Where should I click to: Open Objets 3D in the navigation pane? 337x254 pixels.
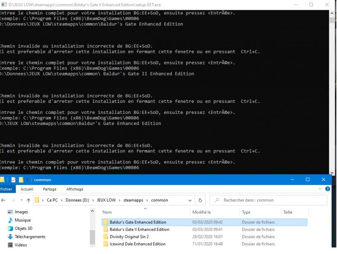tap(20, 228)
